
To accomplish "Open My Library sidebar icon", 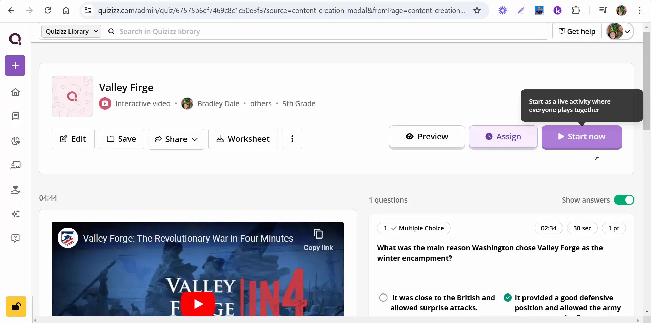I will coord(15,116).
